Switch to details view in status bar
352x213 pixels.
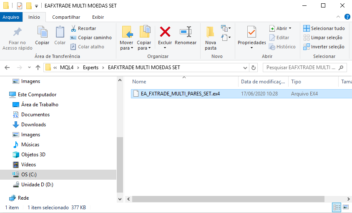point(337,207)
